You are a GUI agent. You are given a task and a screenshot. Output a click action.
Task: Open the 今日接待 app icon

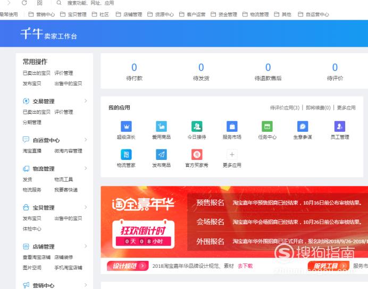pos(197,126)
